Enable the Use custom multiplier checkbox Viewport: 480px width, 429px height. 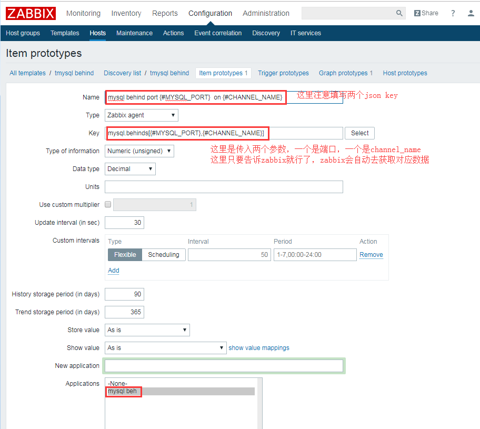pyautogui.click(x=108, y=205)
